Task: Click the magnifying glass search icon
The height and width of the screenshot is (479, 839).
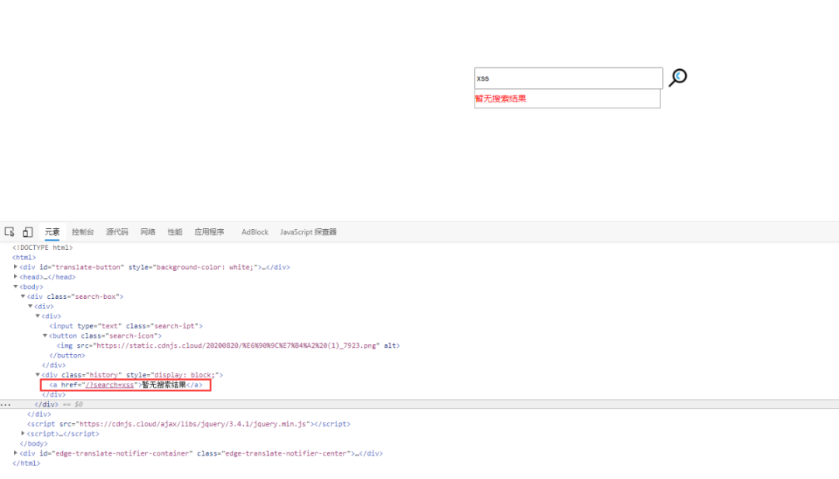Action: pos(677,78)
